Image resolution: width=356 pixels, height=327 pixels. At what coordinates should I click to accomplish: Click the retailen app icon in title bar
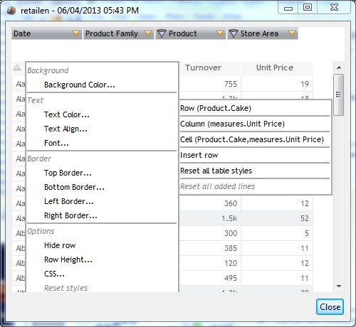click(11, 11)
